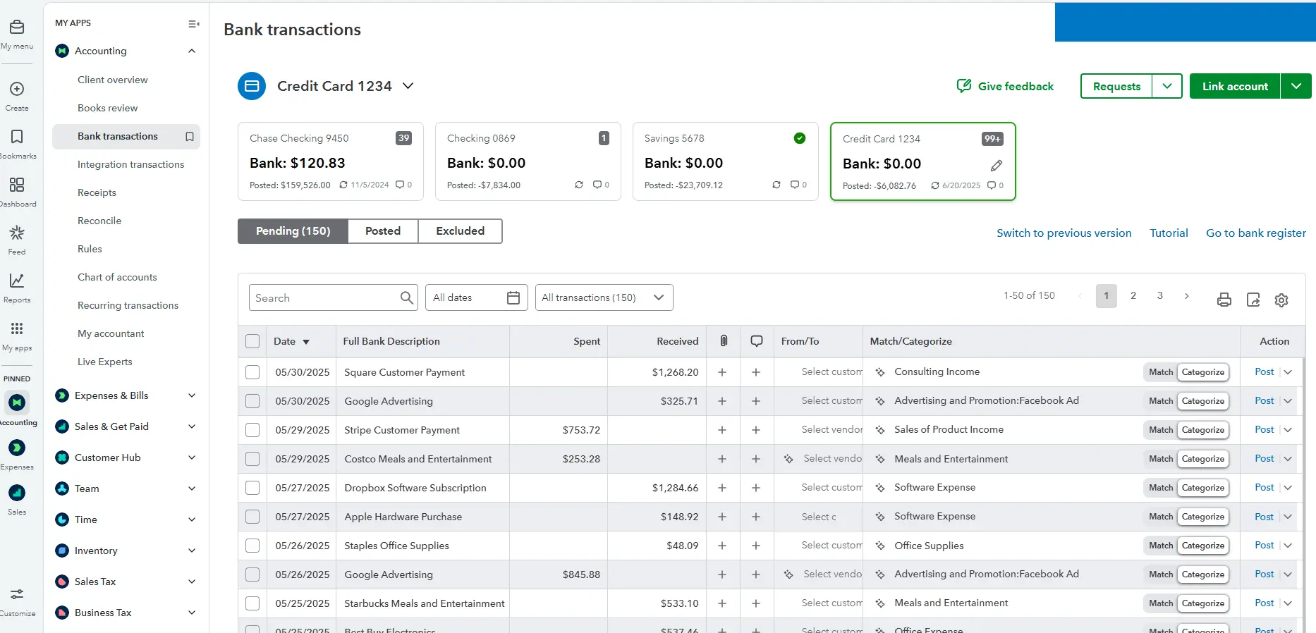Collapse the My Apps sidebar menu icon
Image resolution: width=1316 pixels, height=633 pixels.
coord(193,24)
